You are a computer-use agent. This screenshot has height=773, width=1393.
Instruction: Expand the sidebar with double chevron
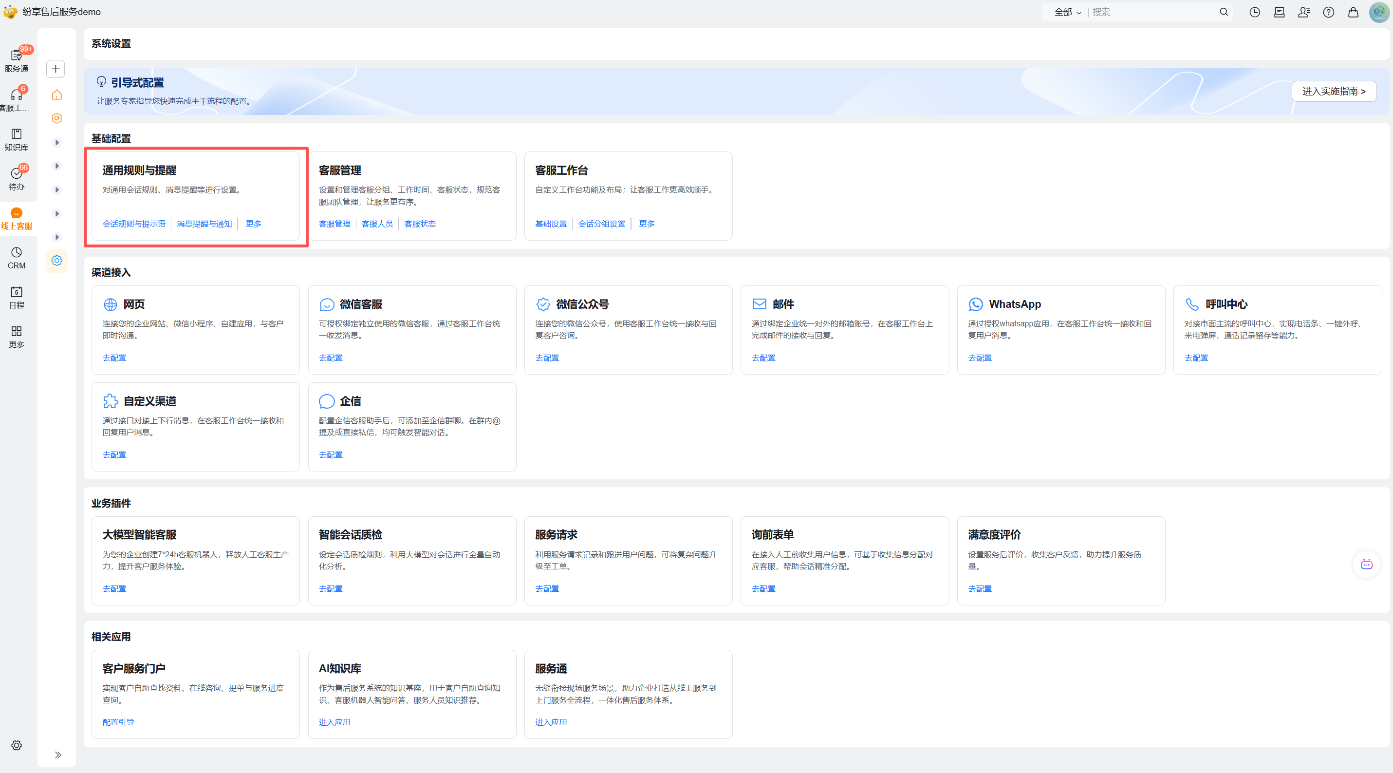click(58, 754)
